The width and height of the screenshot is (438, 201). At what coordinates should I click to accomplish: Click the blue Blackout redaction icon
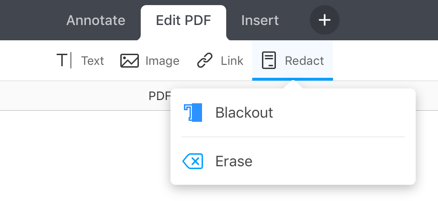(x=193, y=113)
